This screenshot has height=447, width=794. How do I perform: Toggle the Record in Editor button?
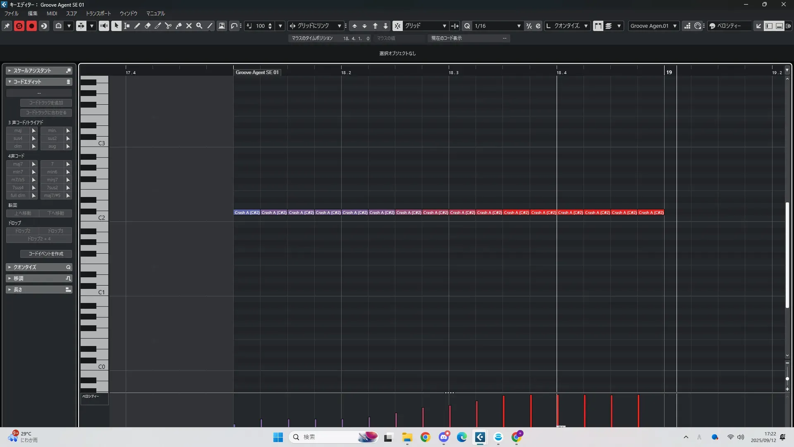(31, 26)
